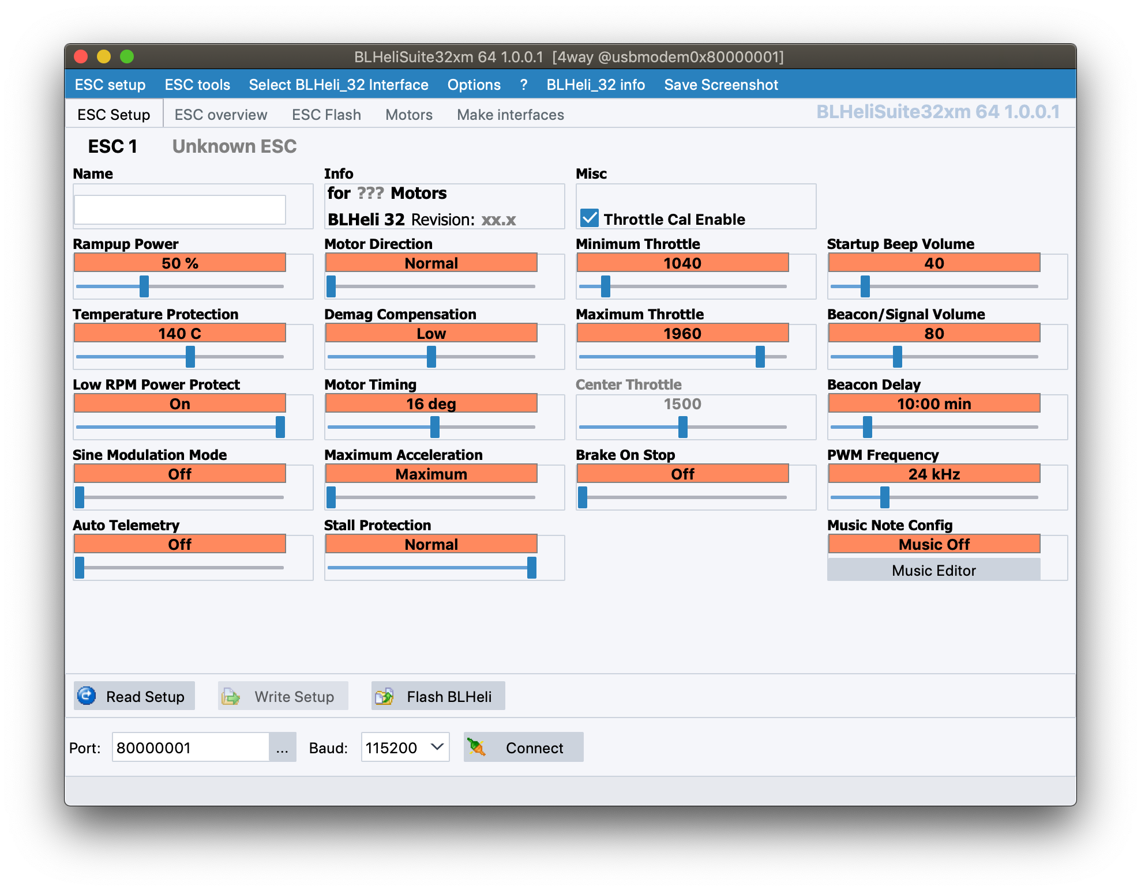Click the port browse ellipsis button
The width and height of the screenshot is (1141, 891).
click(x=282, y=747)
